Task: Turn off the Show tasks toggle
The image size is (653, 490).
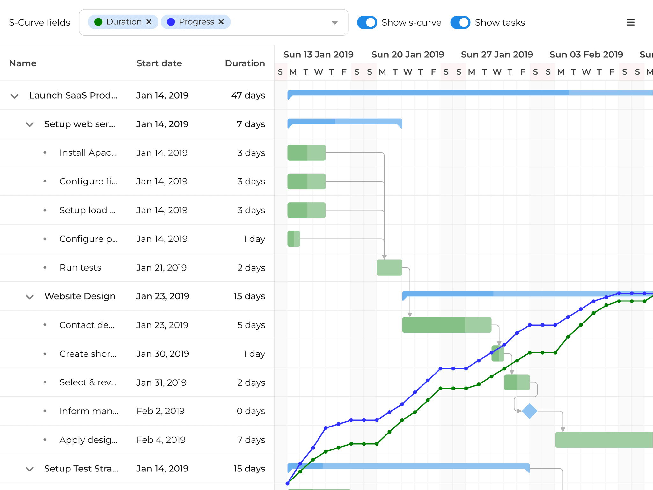Action: (460, 22)
